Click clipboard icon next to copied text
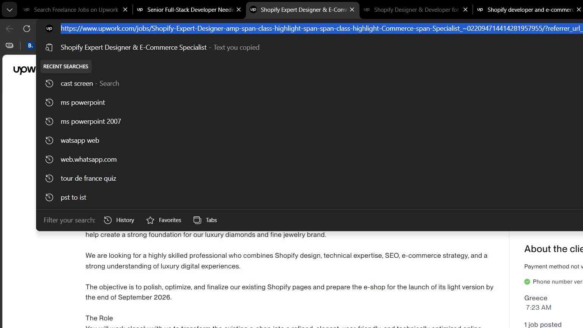 click(x=49, y=47)
